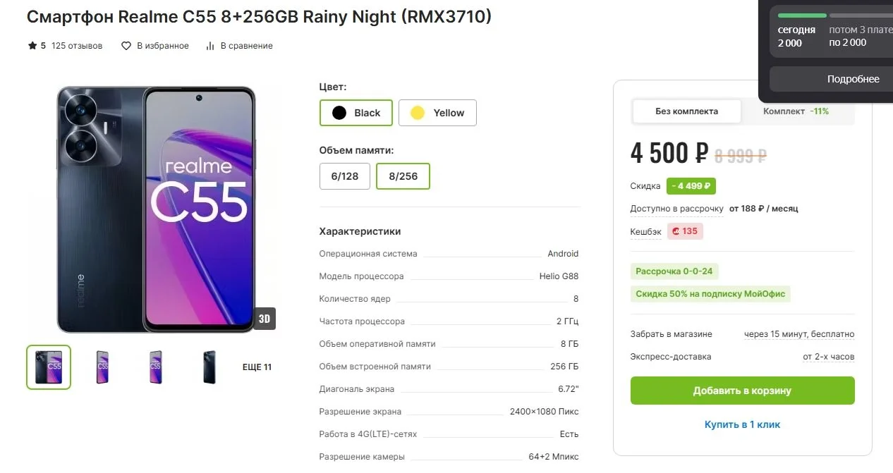Click the green discount badge -4 499 ₽
This screenshot has width=893, height=473.
691,186
